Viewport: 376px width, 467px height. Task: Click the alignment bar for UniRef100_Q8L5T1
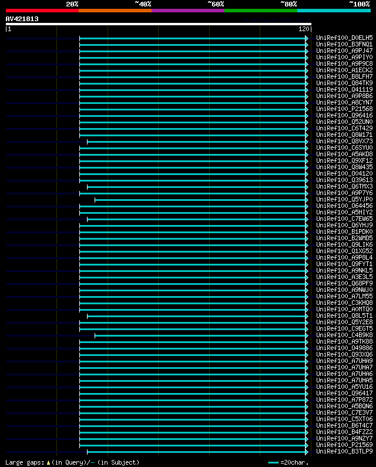(x=197, y=316)
